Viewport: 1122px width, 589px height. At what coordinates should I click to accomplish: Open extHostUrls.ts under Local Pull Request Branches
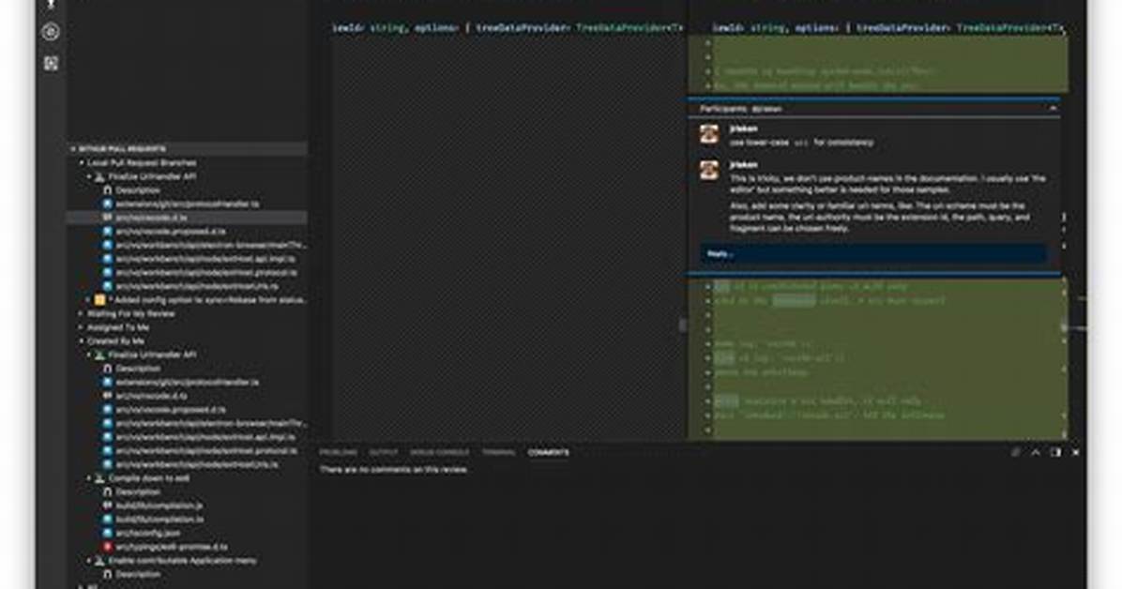[x=197, y=286]
